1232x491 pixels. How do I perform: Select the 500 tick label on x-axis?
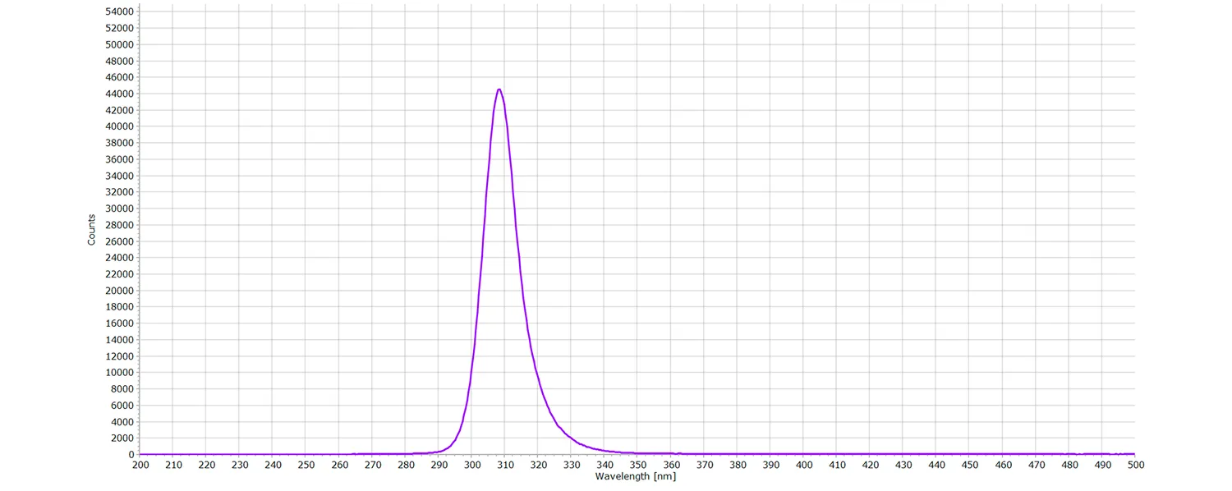tap(1136, 464)
